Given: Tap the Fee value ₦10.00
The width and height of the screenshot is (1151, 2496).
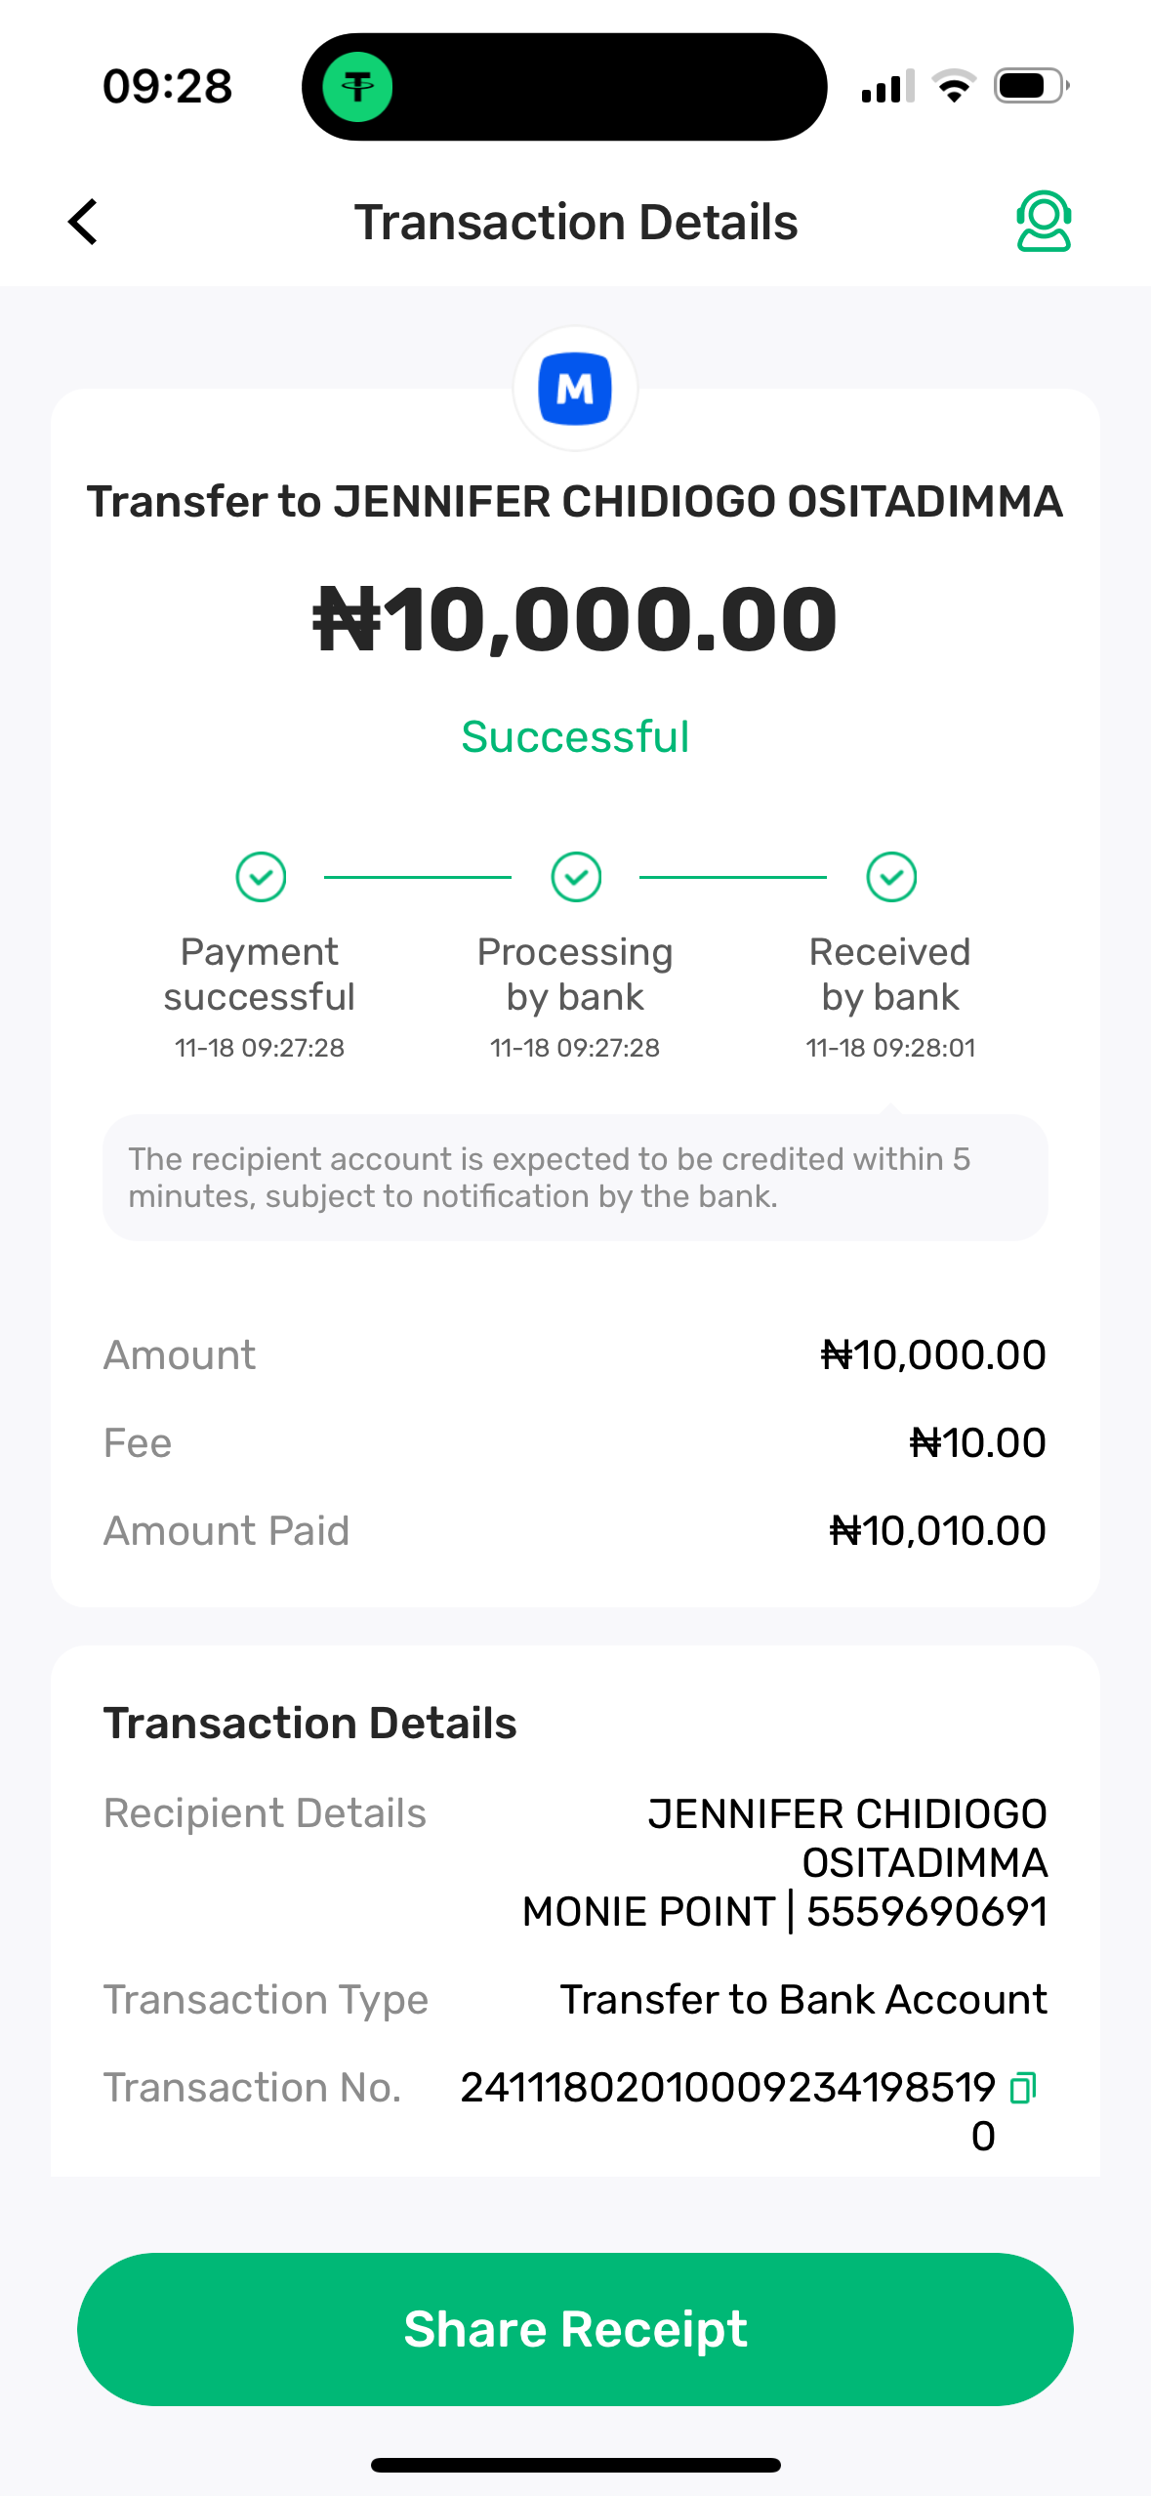Looking at the screenshot, I should pyautogui.click(x=977, y=1443).
